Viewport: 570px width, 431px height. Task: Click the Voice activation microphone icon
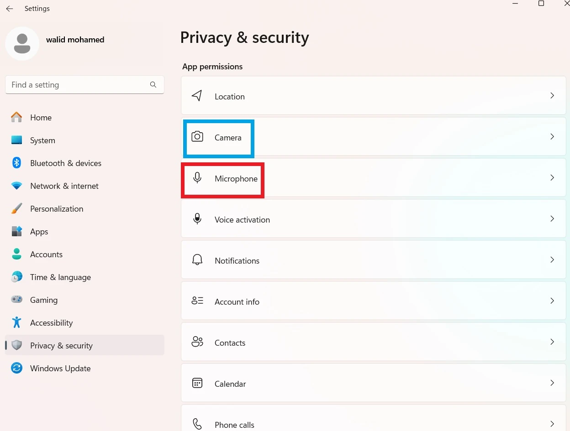pos(197,219)
